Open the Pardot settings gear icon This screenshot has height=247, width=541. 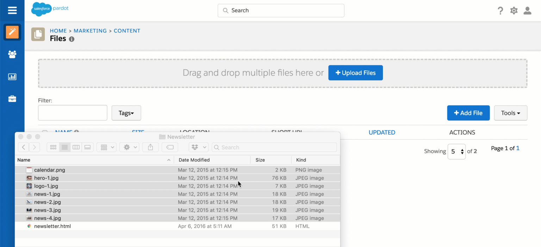514,11
